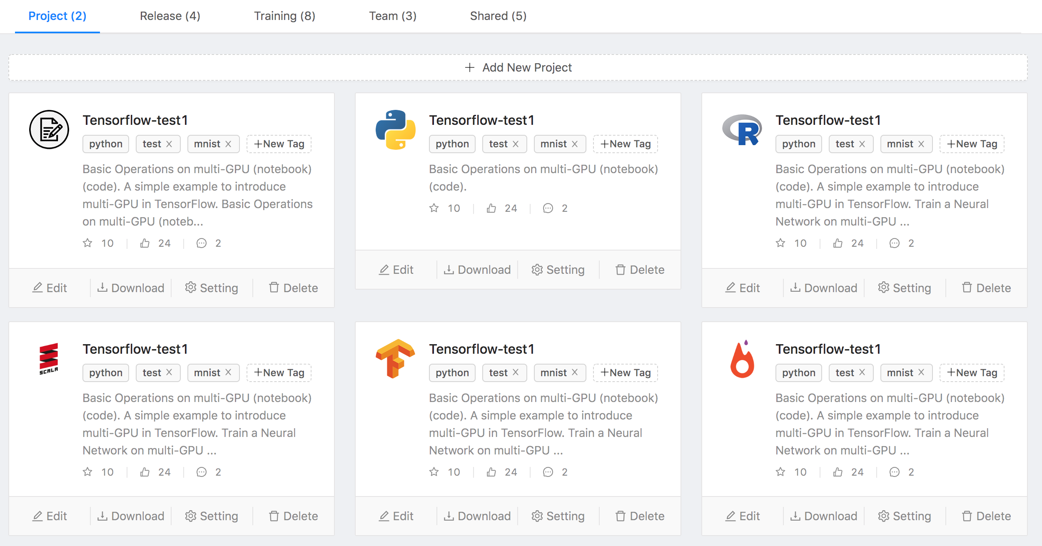
Task: Click the notebook pencil project icon
Action: click(x=49, y=129)
